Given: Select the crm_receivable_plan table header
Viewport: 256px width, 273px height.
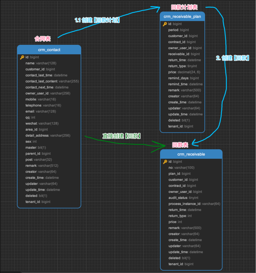Looking at the screenshot, I should coord(182,16).
